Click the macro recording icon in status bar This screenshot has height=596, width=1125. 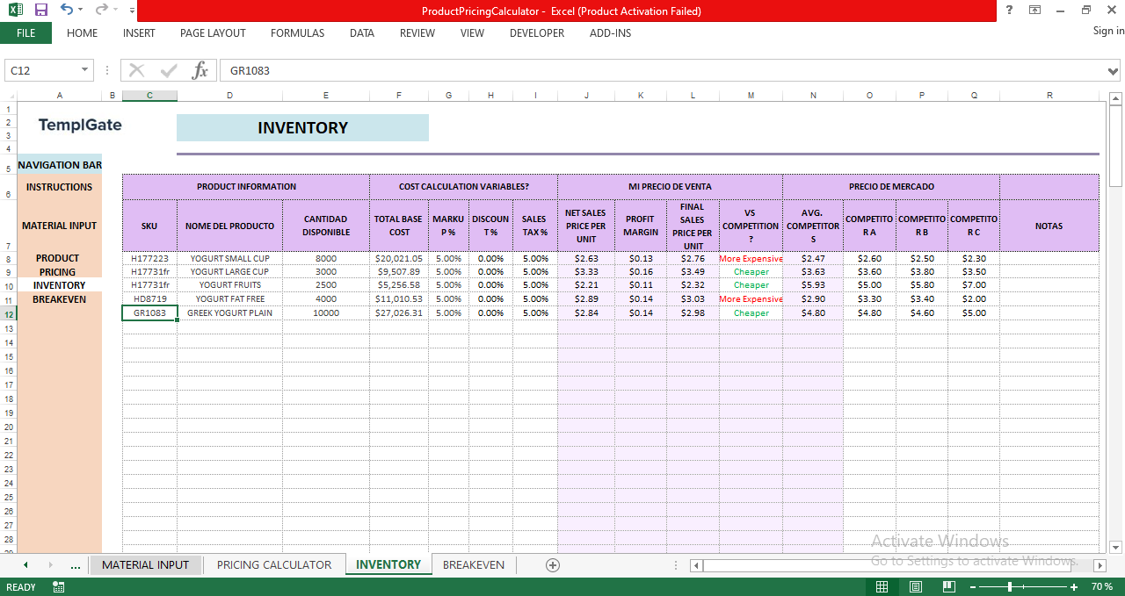(59, 586)
